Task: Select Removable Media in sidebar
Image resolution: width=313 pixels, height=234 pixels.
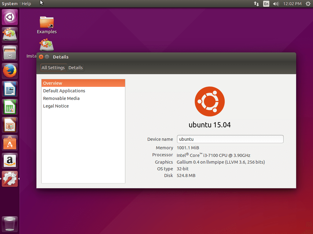Action: (83, 98)
